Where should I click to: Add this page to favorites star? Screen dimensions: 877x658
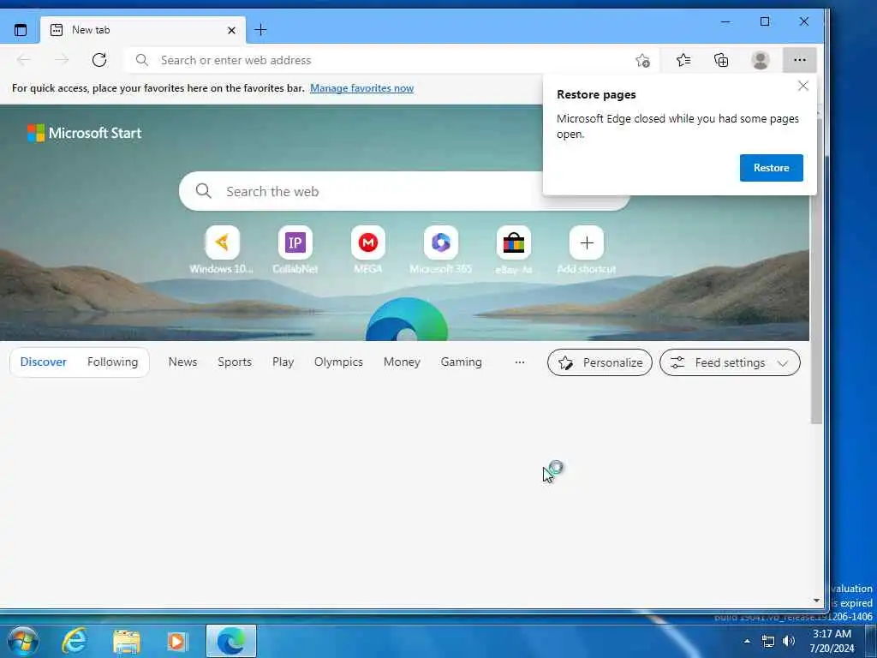pyautogui.click(x=642, y=60)
